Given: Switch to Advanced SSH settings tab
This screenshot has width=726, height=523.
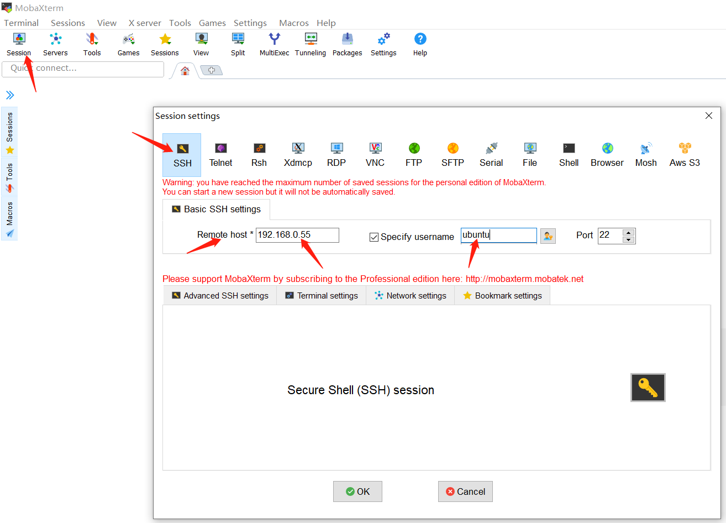Looking at the screenshot, I should point(220,296).
